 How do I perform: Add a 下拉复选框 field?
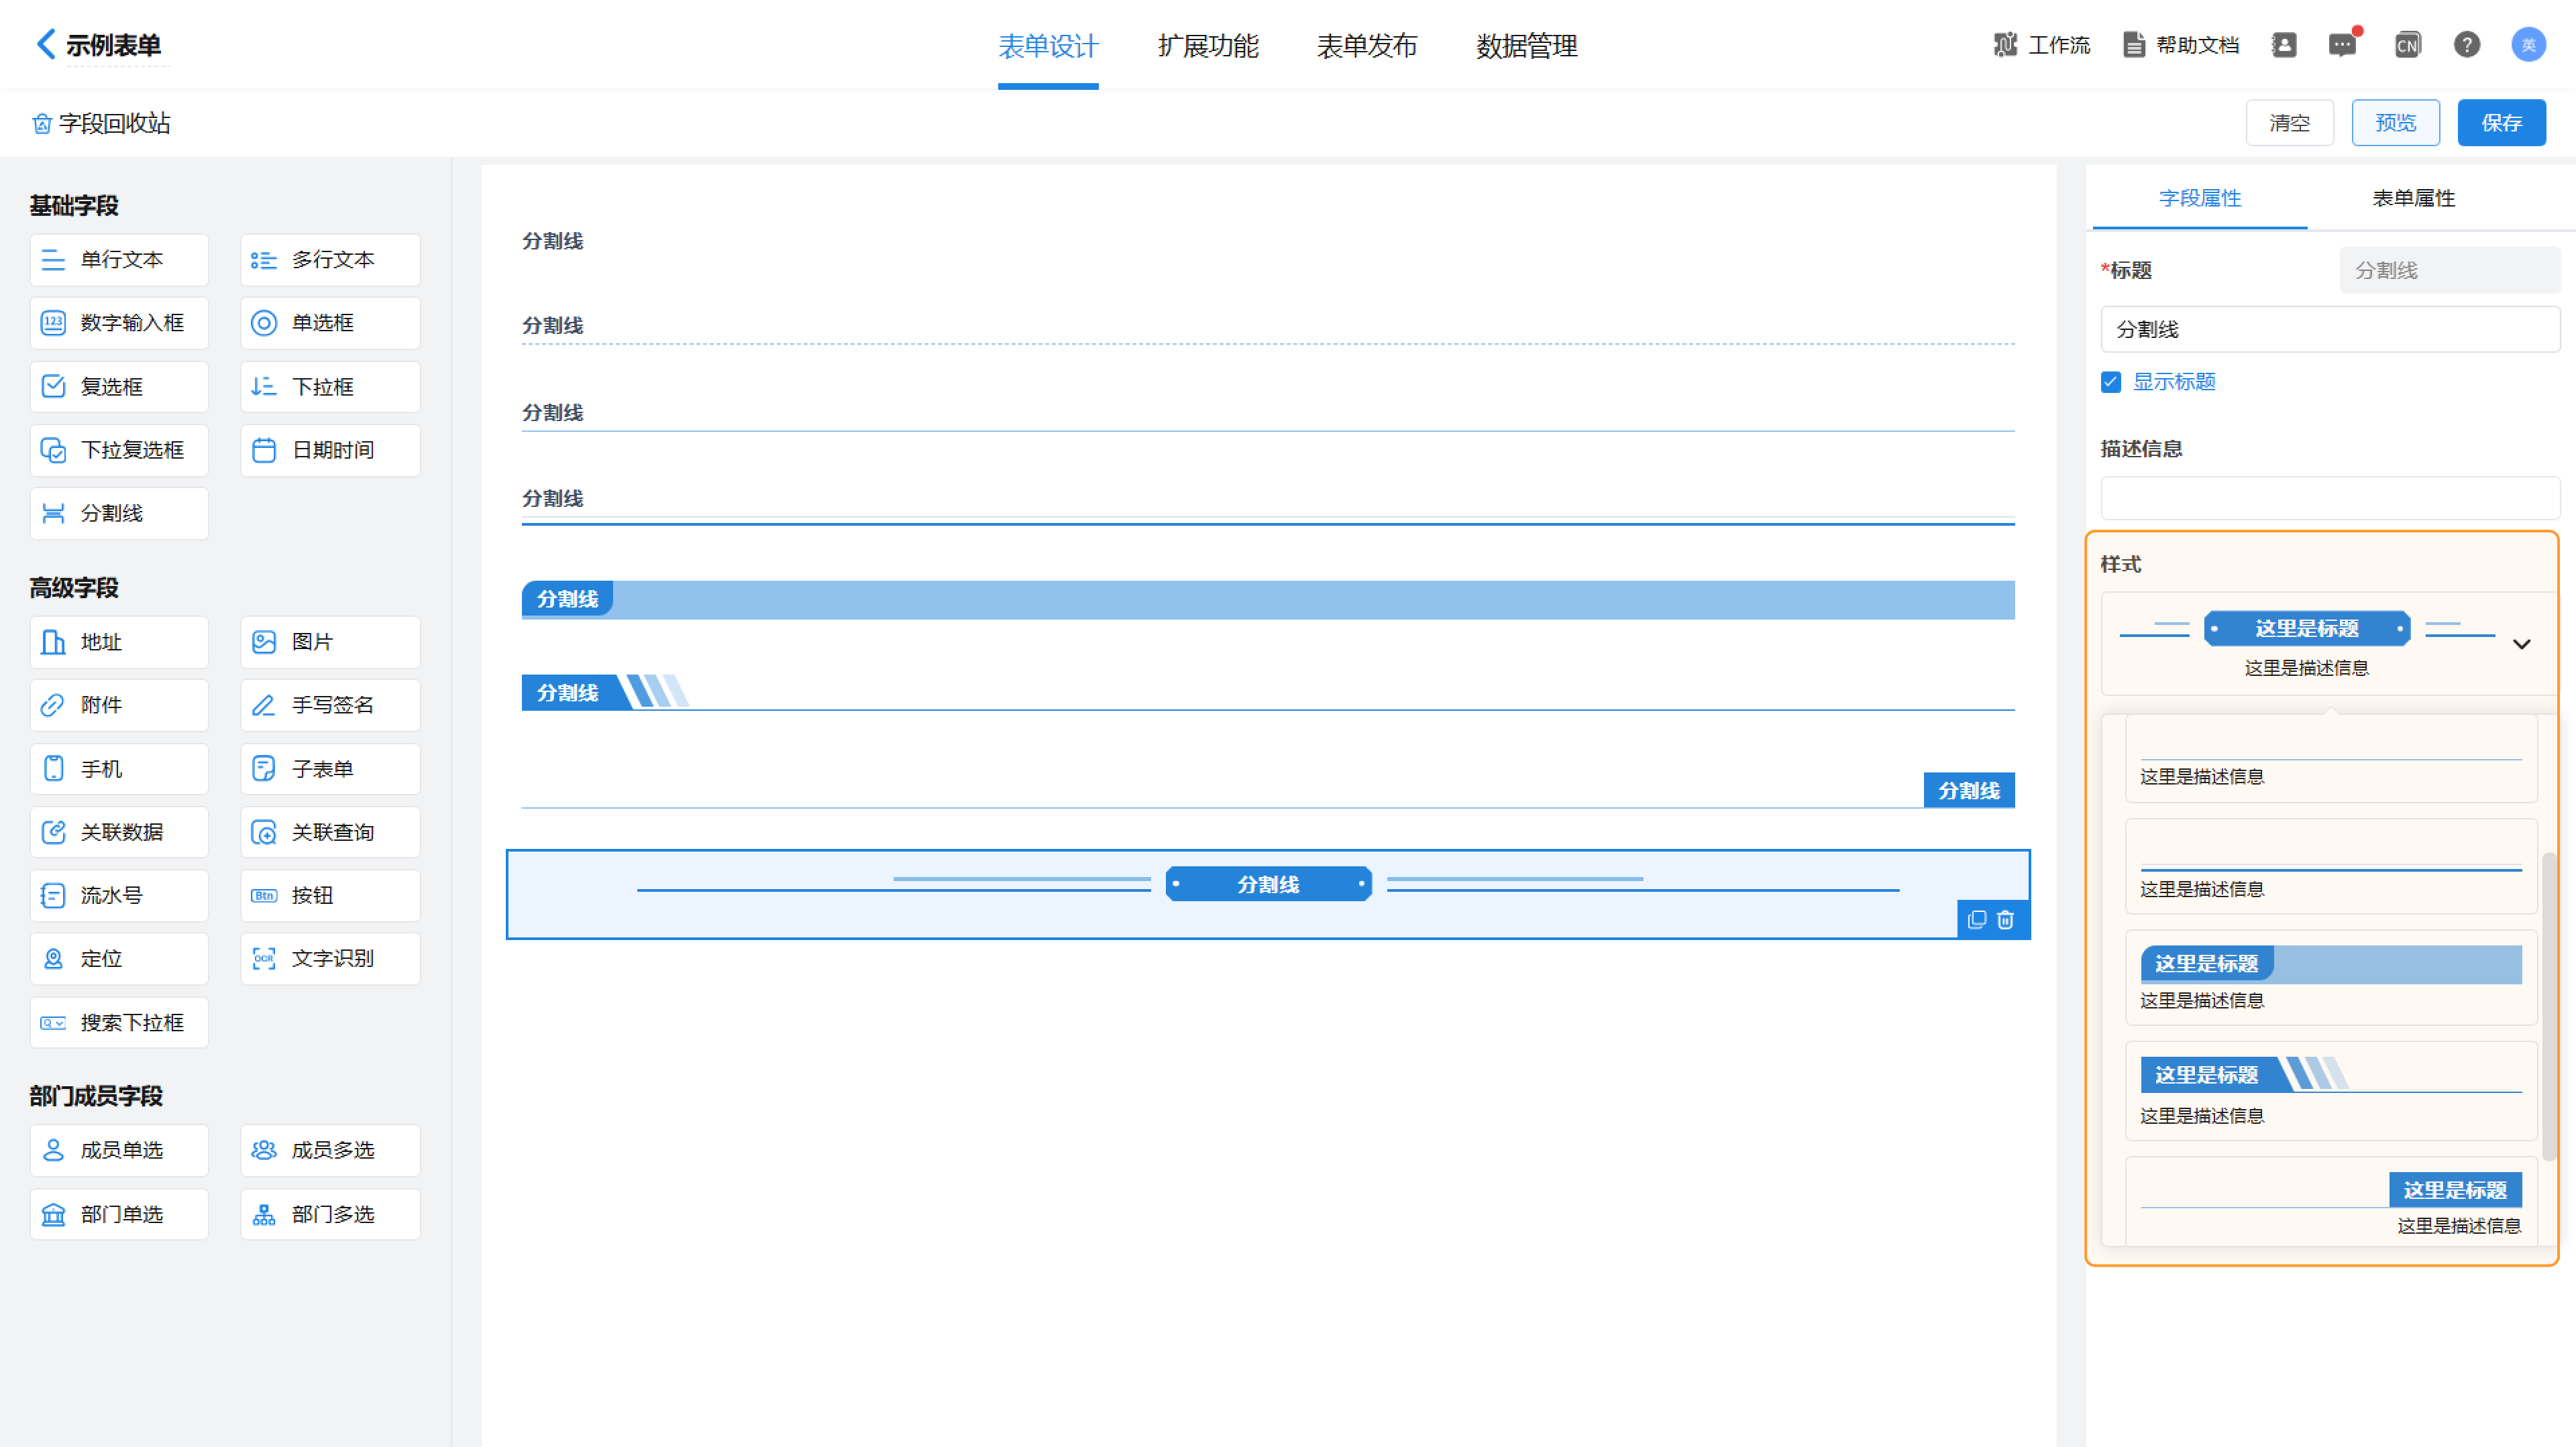click(119, 450)
